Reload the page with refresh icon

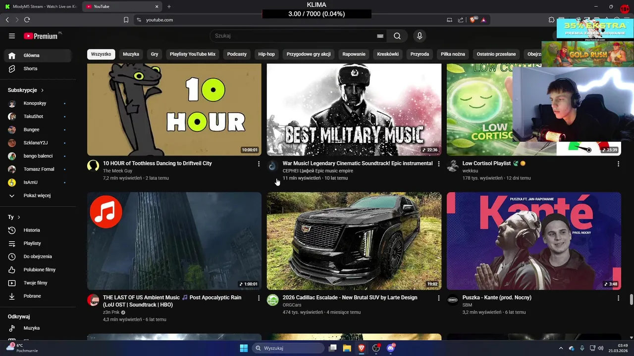click(x=27, y=20)
